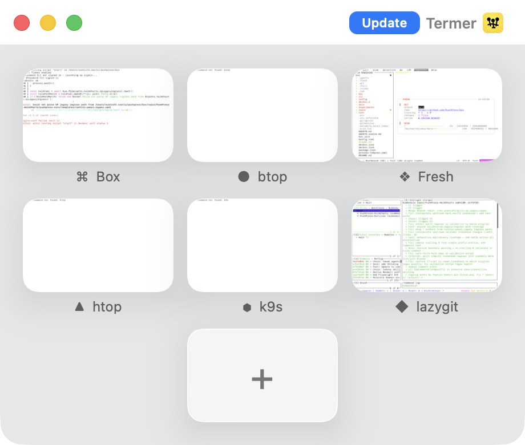
Task: Open the btop terminal thumbnail
Action: pyautogui.click(x=262, y=115)
